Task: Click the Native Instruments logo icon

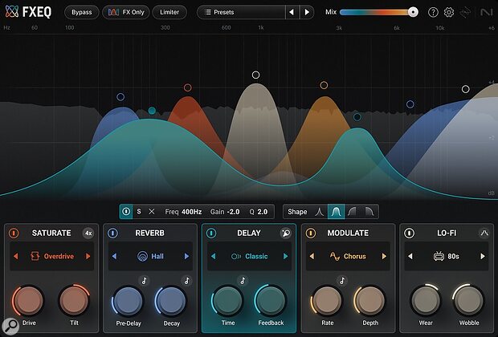Action: tap(486, 12)
